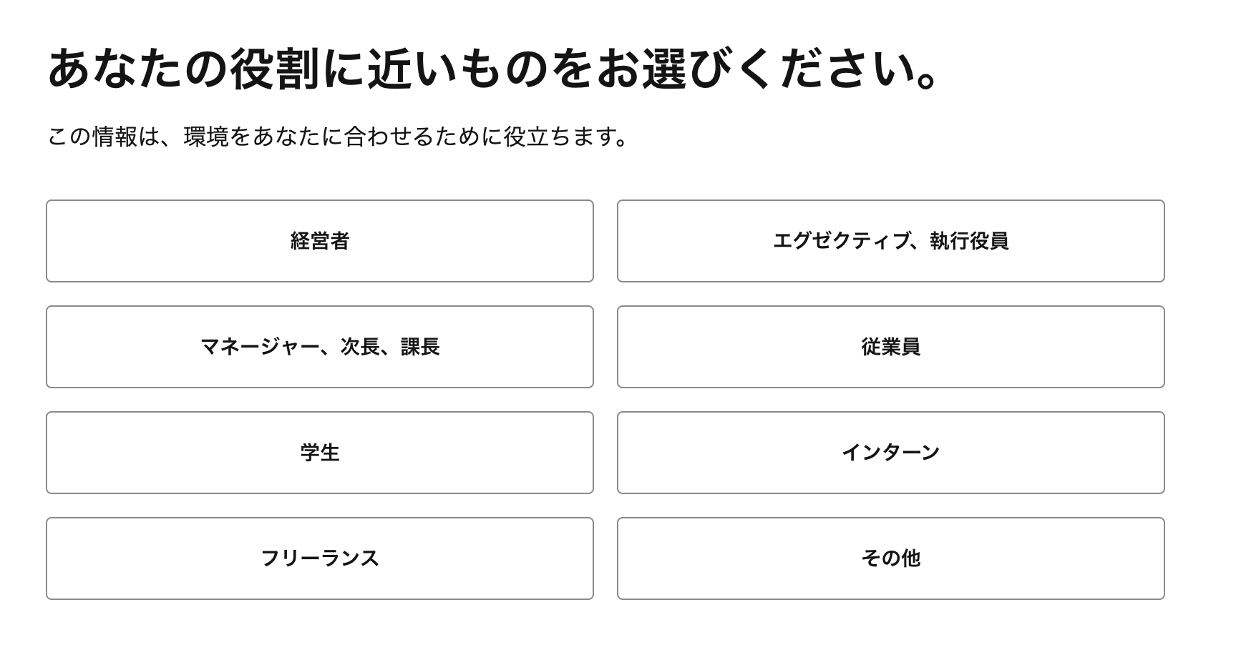Screen dimensions: 1241x655
Task: Pick フリーランス as your role
Action: [x=320, y=558]
